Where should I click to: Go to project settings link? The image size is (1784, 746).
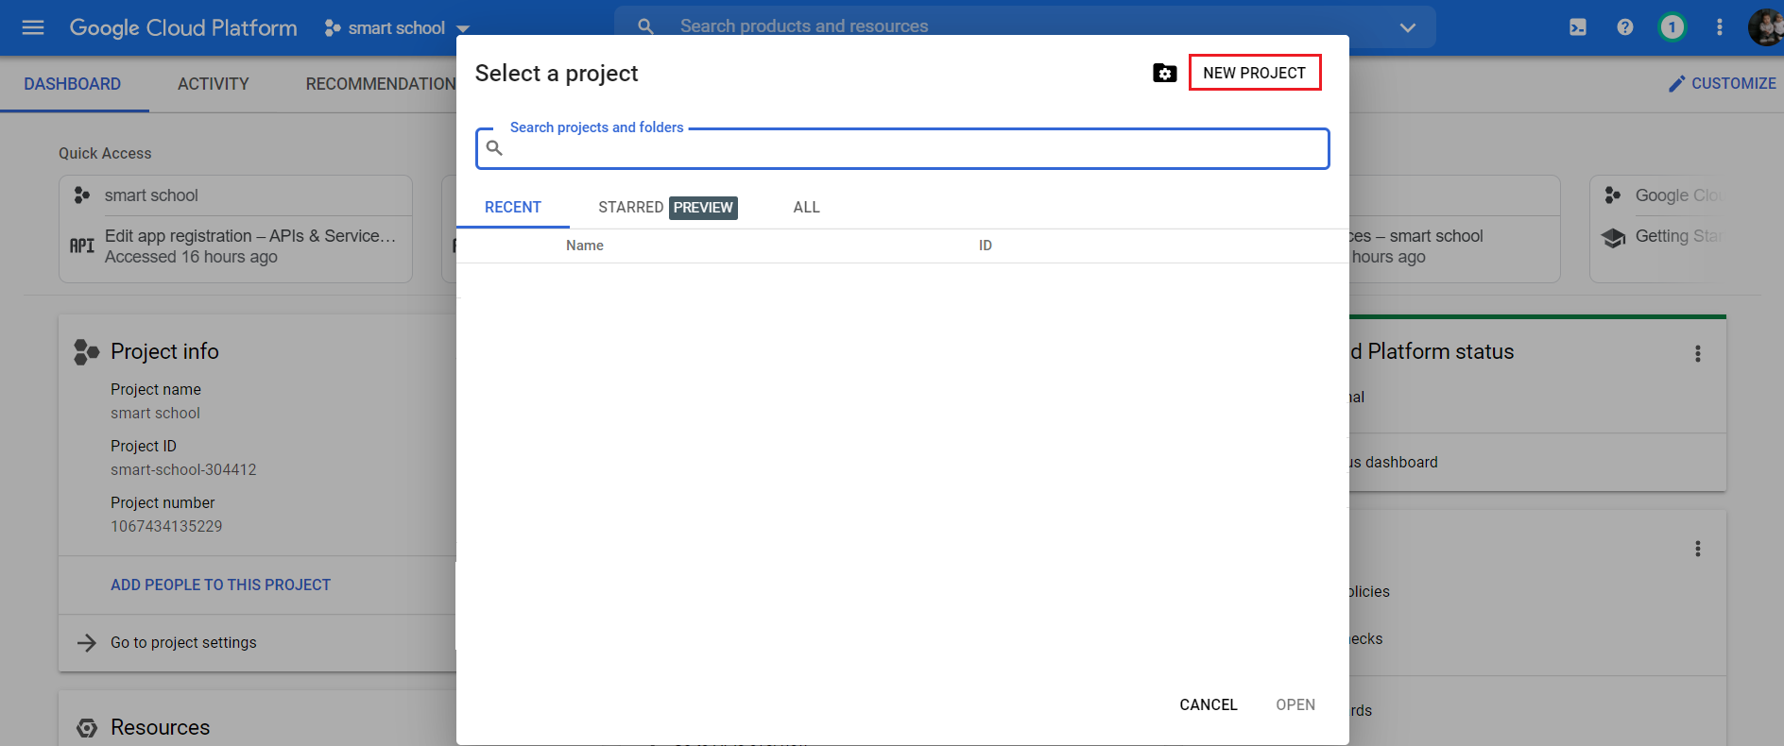[x=183, y=643]
